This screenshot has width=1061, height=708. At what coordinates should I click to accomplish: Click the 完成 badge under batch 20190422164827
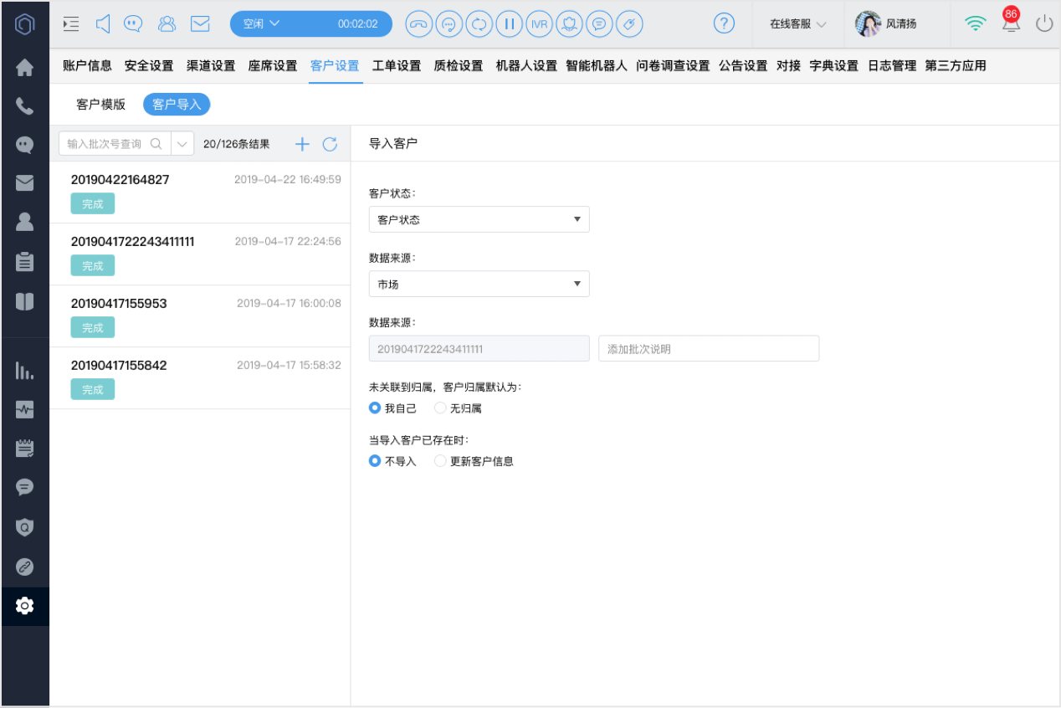(x=93, y=203)
